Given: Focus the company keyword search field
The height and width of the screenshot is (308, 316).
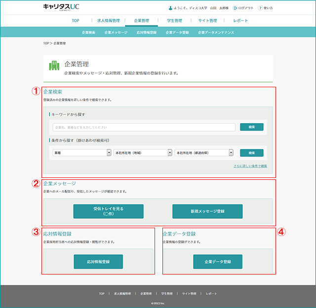Looking at the screenshot, I should click(144, 127).
